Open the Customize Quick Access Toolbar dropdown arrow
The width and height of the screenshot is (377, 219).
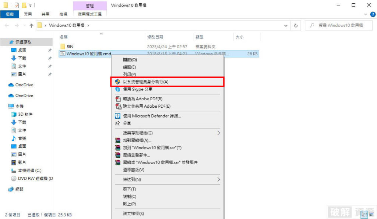[x=30, y=5]
